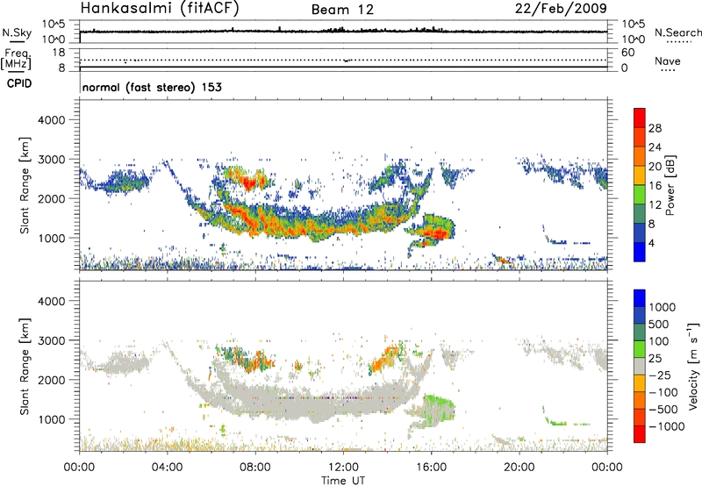Pick the red top segment of Power colorbar

(x=640, y=118)
